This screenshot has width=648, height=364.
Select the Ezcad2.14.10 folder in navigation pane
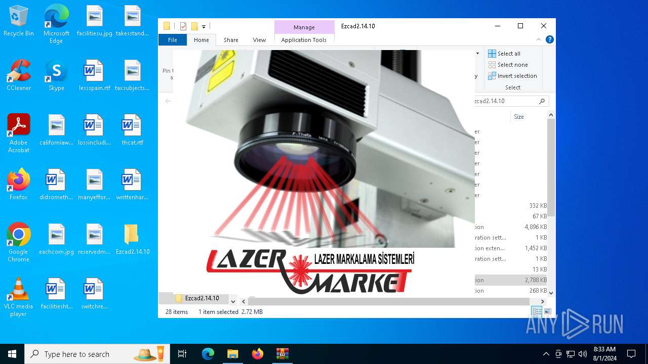tap(201, 298)
